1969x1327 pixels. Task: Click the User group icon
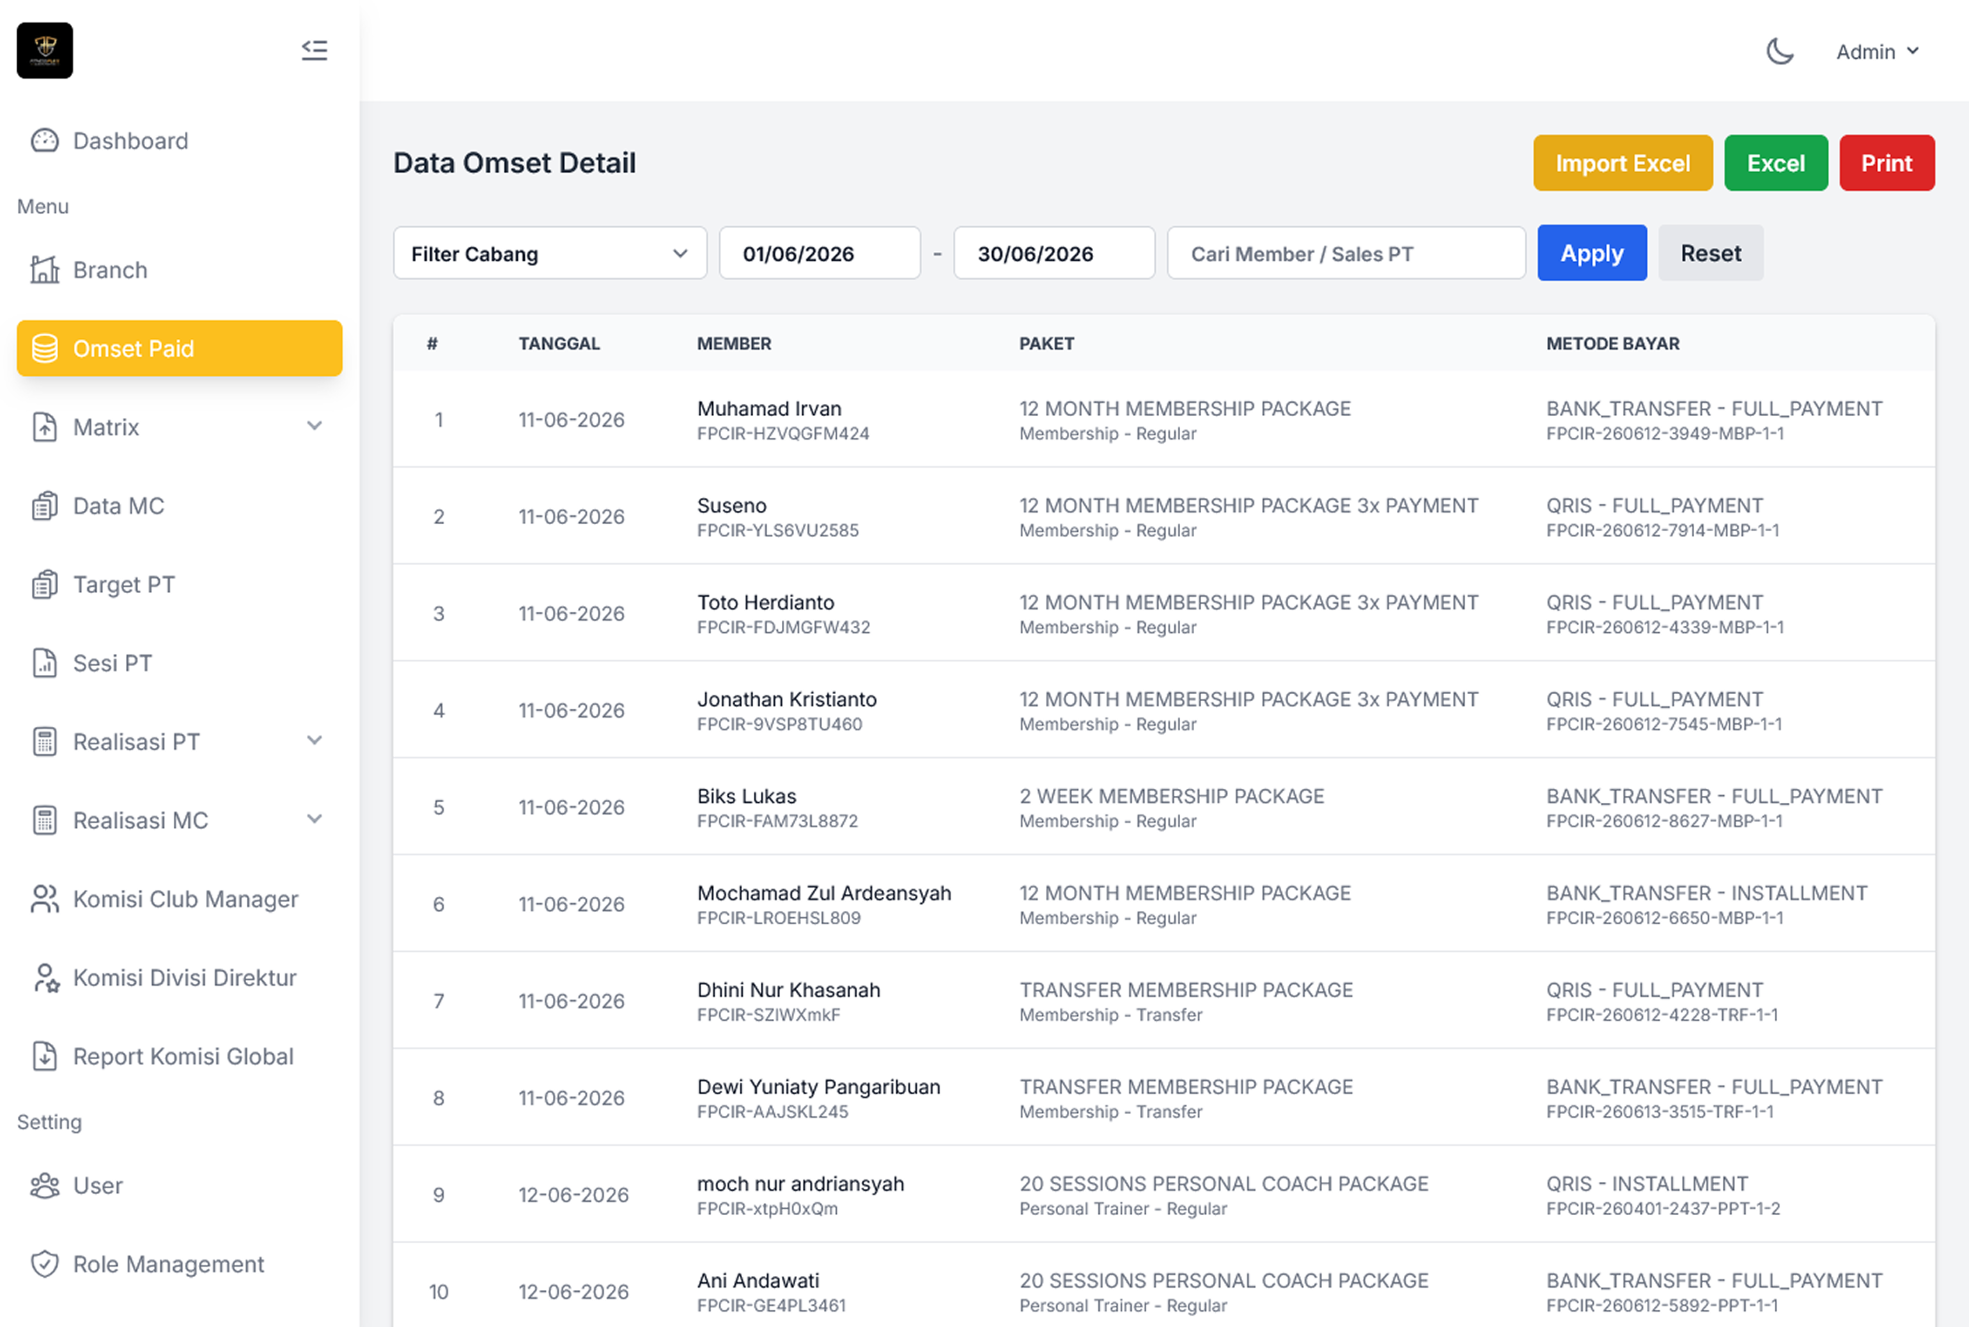pyautogui.click(x=45, y=1186)
